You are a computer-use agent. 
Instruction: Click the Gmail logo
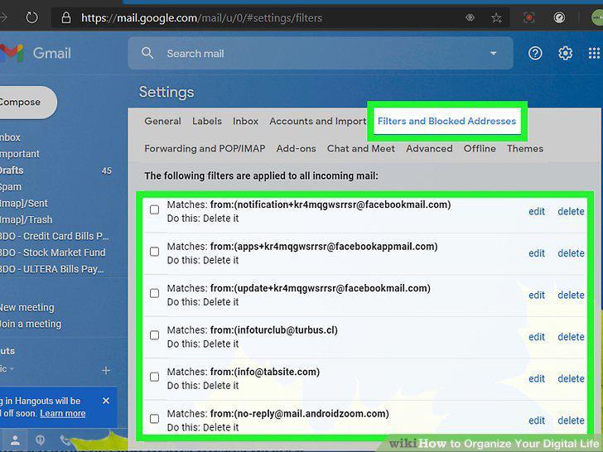36,53
